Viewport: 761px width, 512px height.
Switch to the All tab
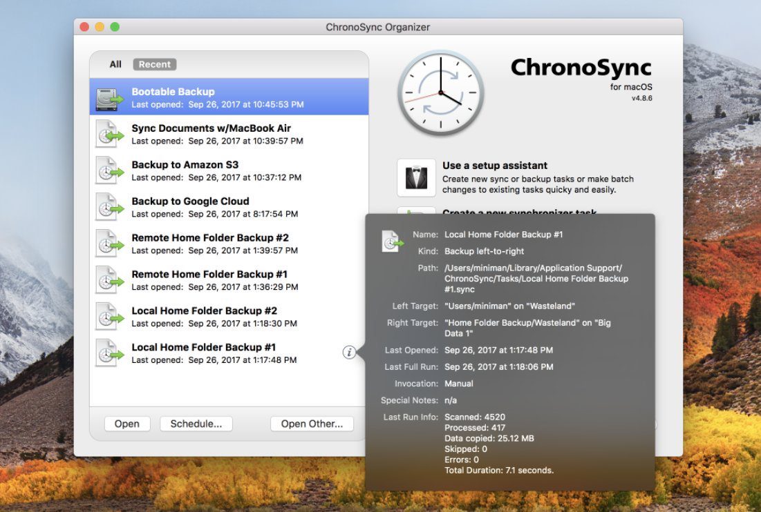[x=115, y=64]
